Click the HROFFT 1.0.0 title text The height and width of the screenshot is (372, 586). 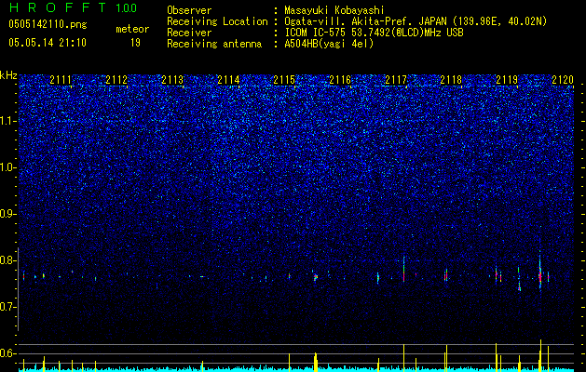pyautogui.click(x=73, y=7)
